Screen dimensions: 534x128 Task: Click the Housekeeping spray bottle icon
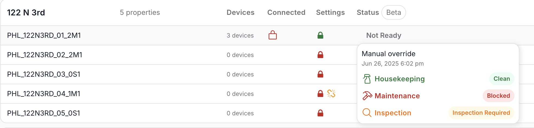(x=367, y=79)
